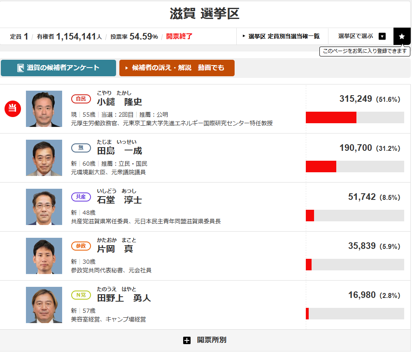Screen dimensions: 412x354
Task: Click the 共産 party badge
Action: [x=81, y=197]
